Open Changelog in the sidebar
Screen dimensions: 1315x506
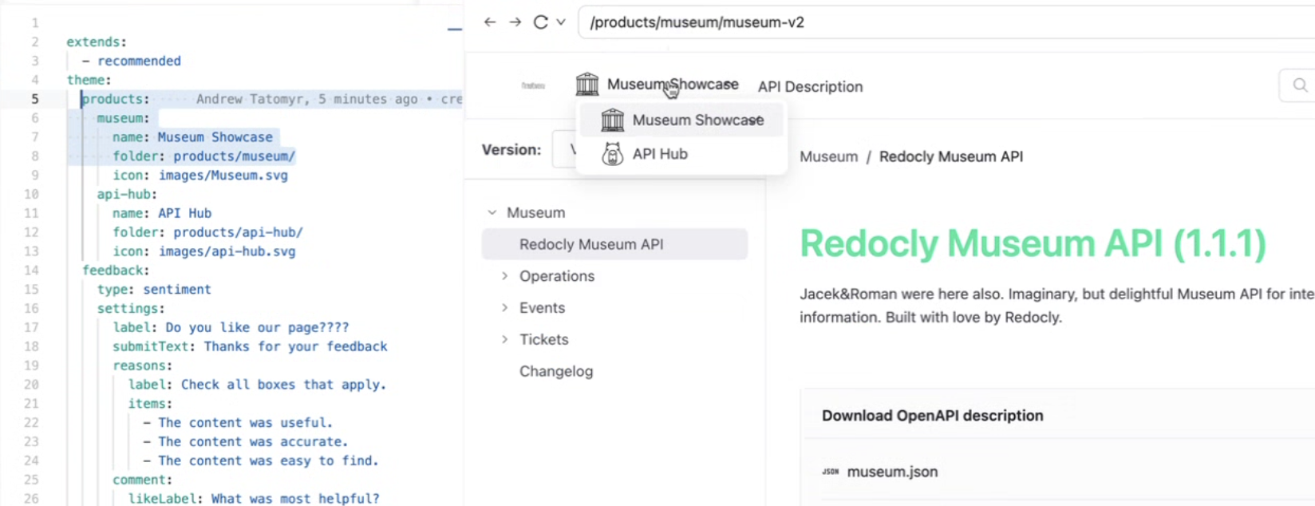pos(556,371)
